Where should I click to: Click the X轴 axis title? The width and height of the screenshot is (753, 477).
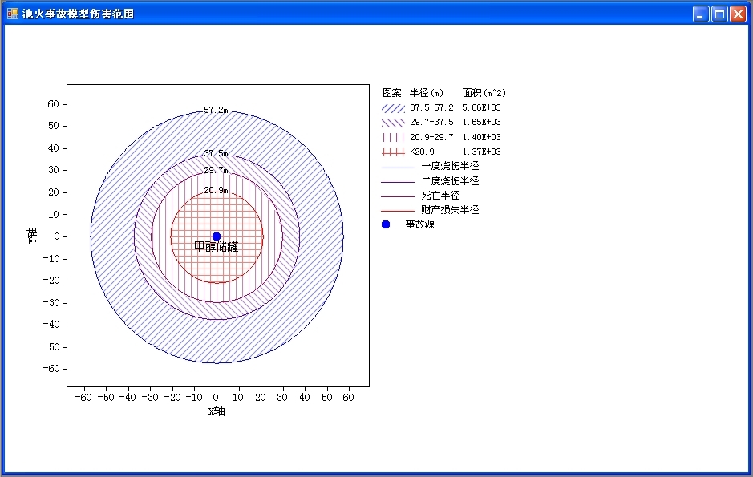(217, 411)
